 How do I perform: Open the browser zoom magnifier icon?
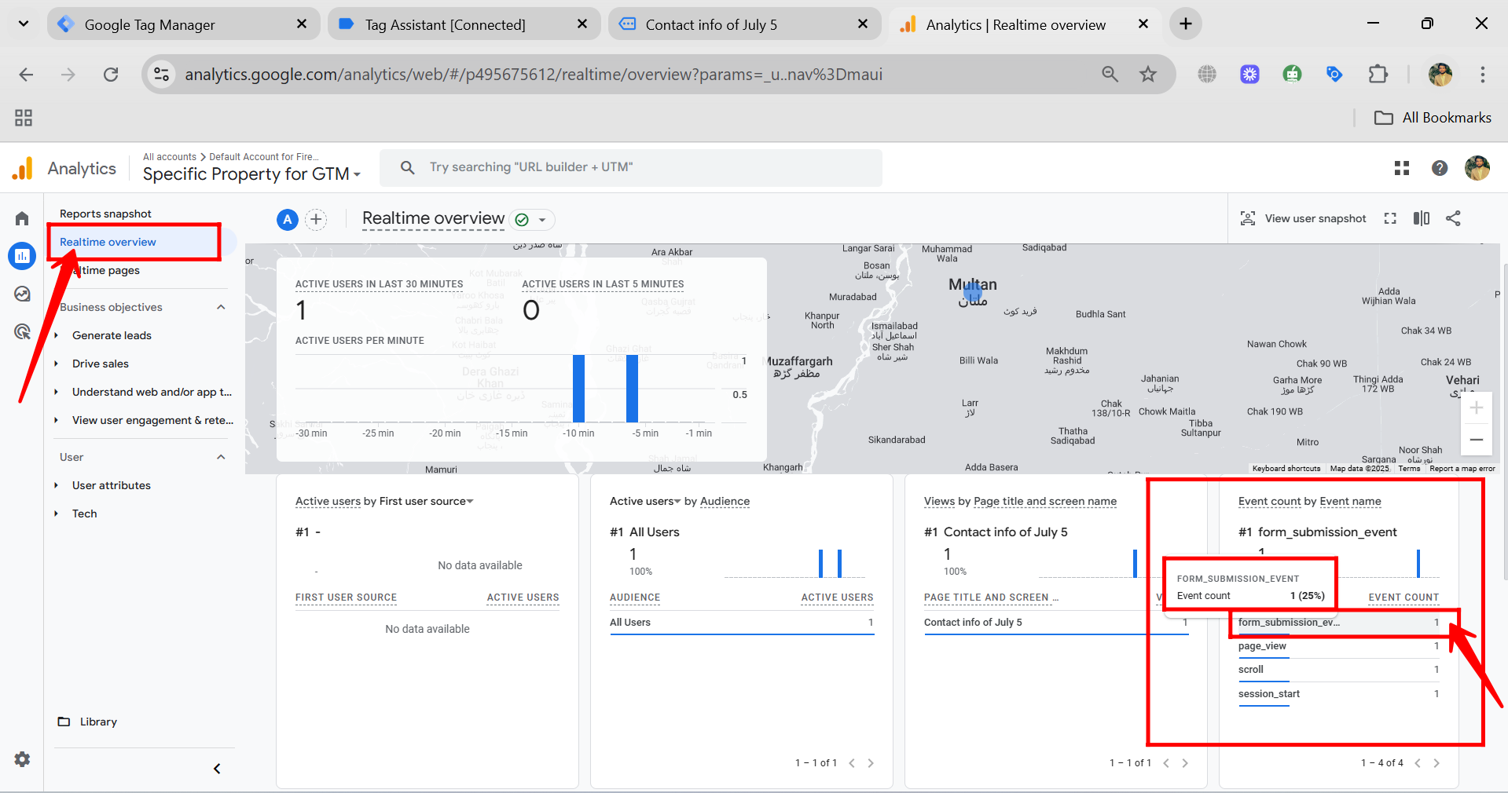click(x=1110, y=75)
